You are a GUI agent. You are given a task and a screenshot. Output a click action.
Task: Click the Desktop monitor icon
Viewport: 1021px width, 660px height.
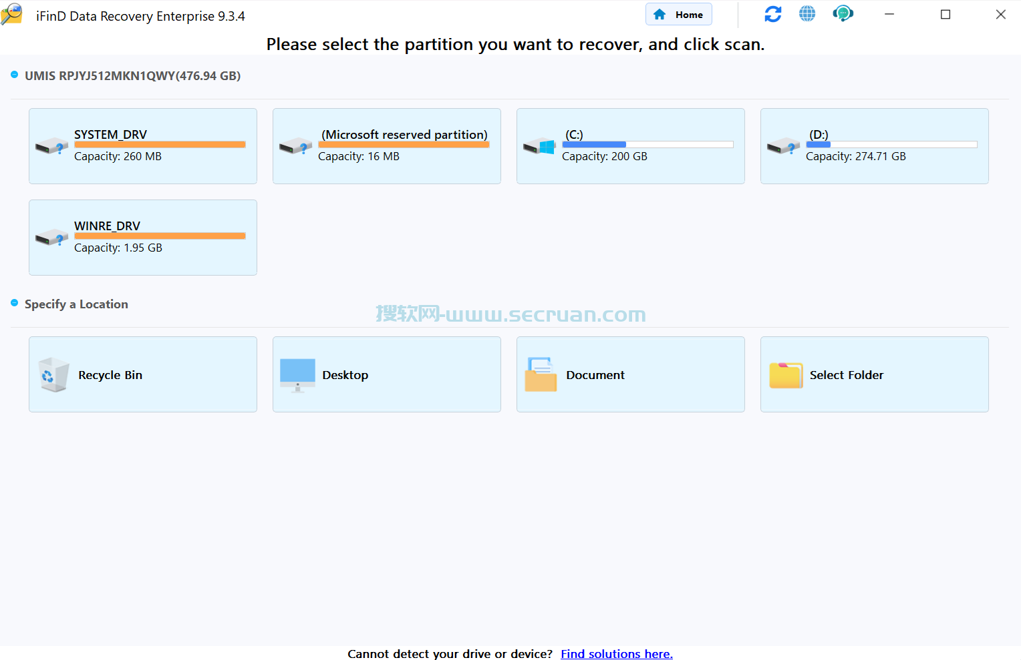297,376
